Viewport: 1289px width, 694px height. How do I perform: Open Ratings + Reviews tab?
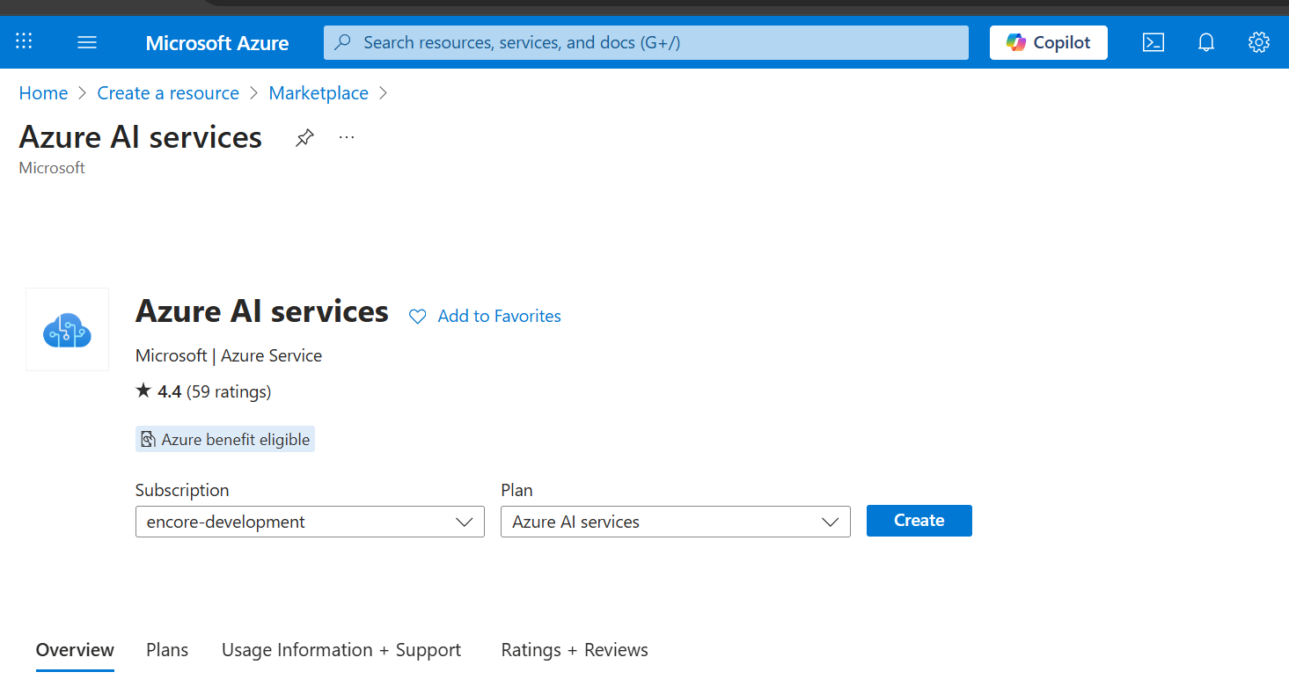point(575,650)
